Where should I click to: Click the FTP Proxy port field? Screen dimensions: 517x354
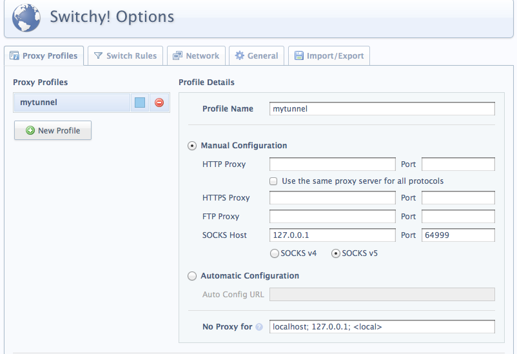[458, 217]
